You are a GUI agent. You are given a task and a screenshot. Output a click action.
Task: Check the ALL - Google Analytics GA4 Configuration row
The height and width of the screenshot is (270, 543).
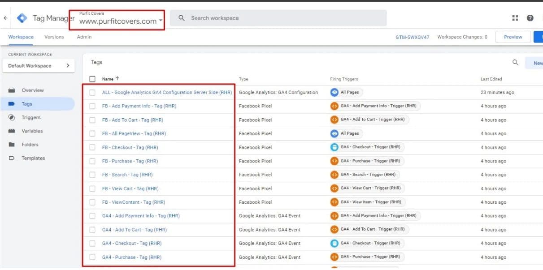92,93
